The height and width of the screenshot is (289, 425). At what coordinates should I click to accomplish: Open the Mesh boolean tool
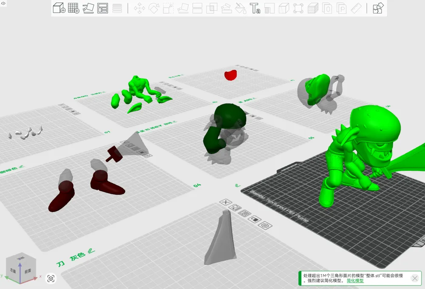click(212, 8)
